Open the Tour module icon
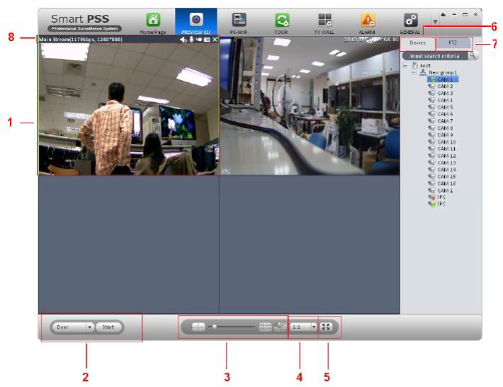Viewport: 503px width, 387px height. (x=282, y=21)
